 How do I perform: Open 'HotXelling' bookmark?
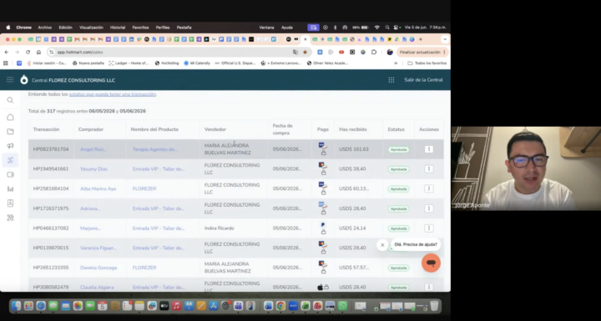click(167, 63)
